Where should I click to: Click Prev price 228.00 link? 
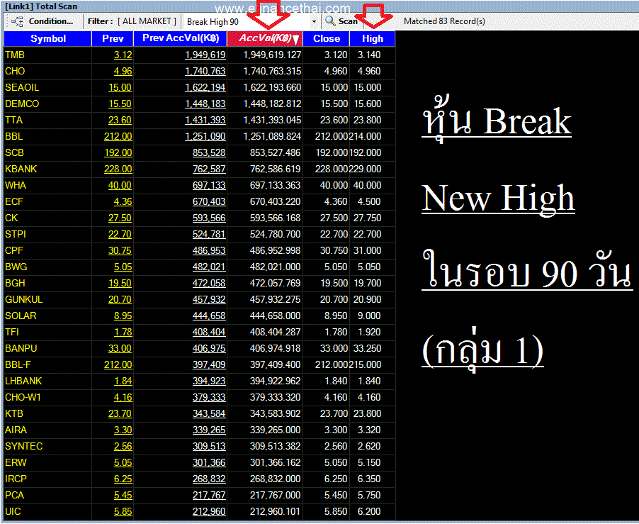coord(118,169)
